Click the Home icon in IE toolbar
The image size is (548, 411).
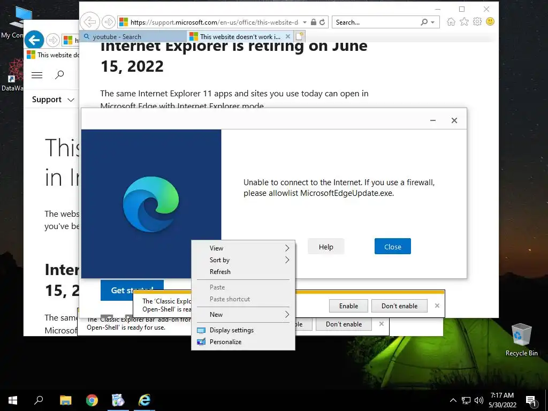point(451,22)
